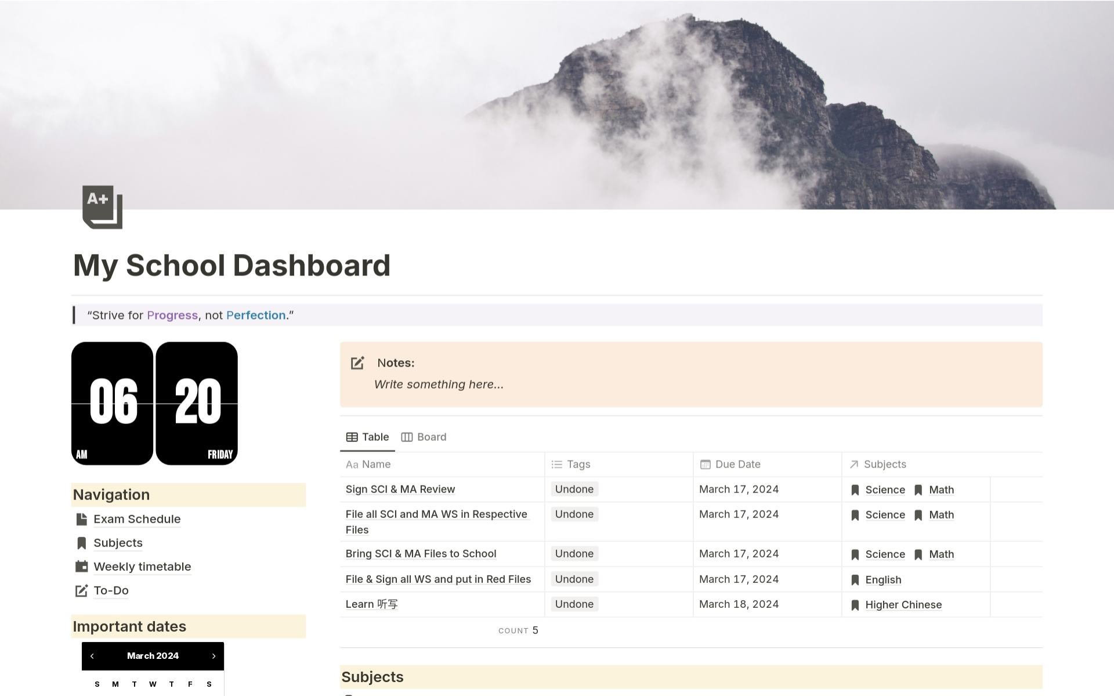1114x696 pixels.
Task: Go to previous month in calendar
Action: [x=92, y=656]
